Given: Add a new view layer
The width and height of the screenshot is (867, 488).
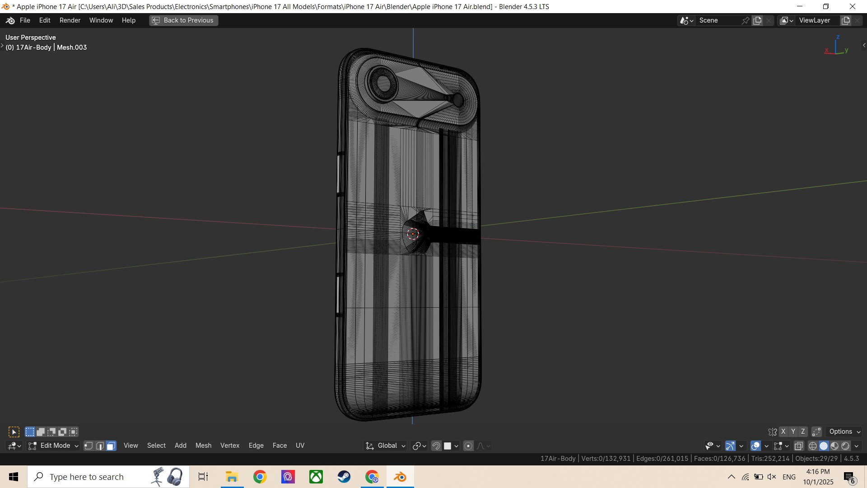Looking at the screenshot, I should (846, 20).
